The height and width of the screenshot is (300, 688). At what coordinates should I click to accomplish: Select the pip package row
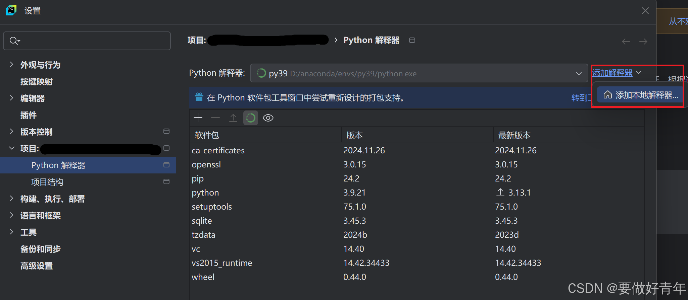click(416, 178)
